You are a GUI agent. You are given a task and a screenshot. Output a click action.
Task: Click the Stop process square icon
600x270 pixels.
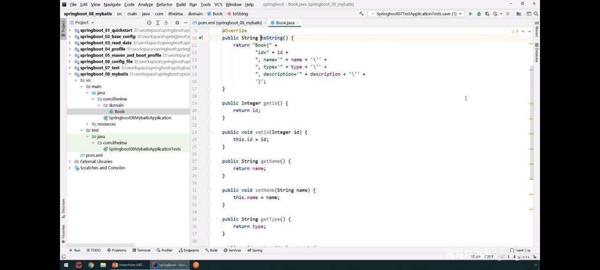pos(508,14)
